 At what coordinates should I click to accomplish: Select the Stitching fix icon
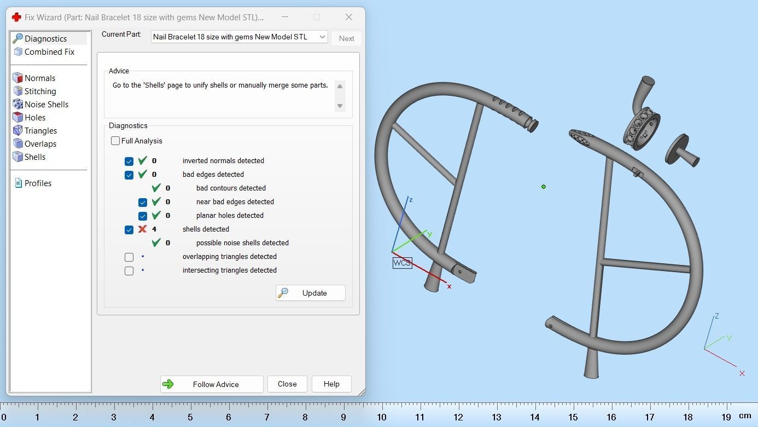tap(18, 91)
